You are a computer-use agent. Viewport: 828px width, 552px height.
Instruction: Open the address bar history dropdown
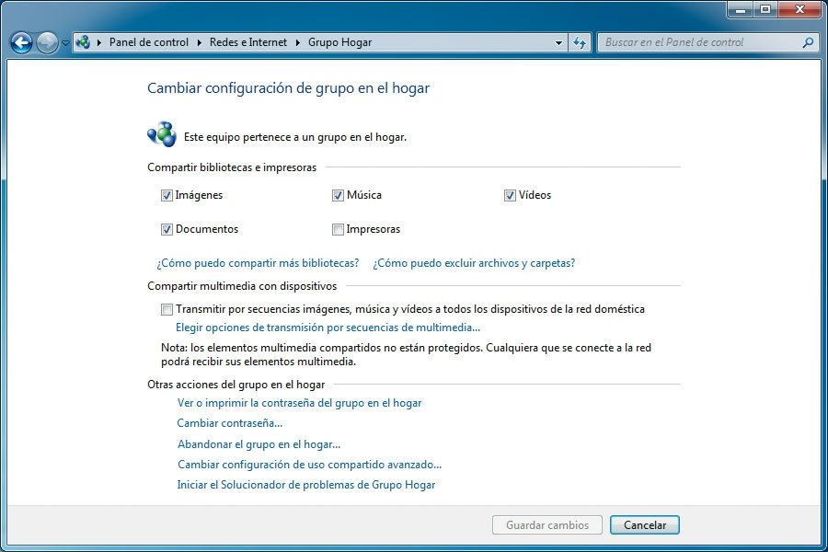[x=558, y=43]
